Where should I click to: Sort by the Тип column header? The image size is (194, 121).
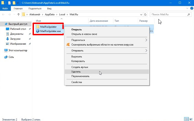(117, 21)
